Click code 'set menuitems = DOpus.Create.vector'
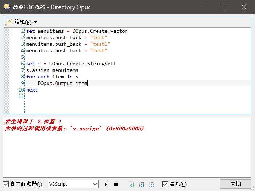This screenshot has width=255, height=191. 77,31
